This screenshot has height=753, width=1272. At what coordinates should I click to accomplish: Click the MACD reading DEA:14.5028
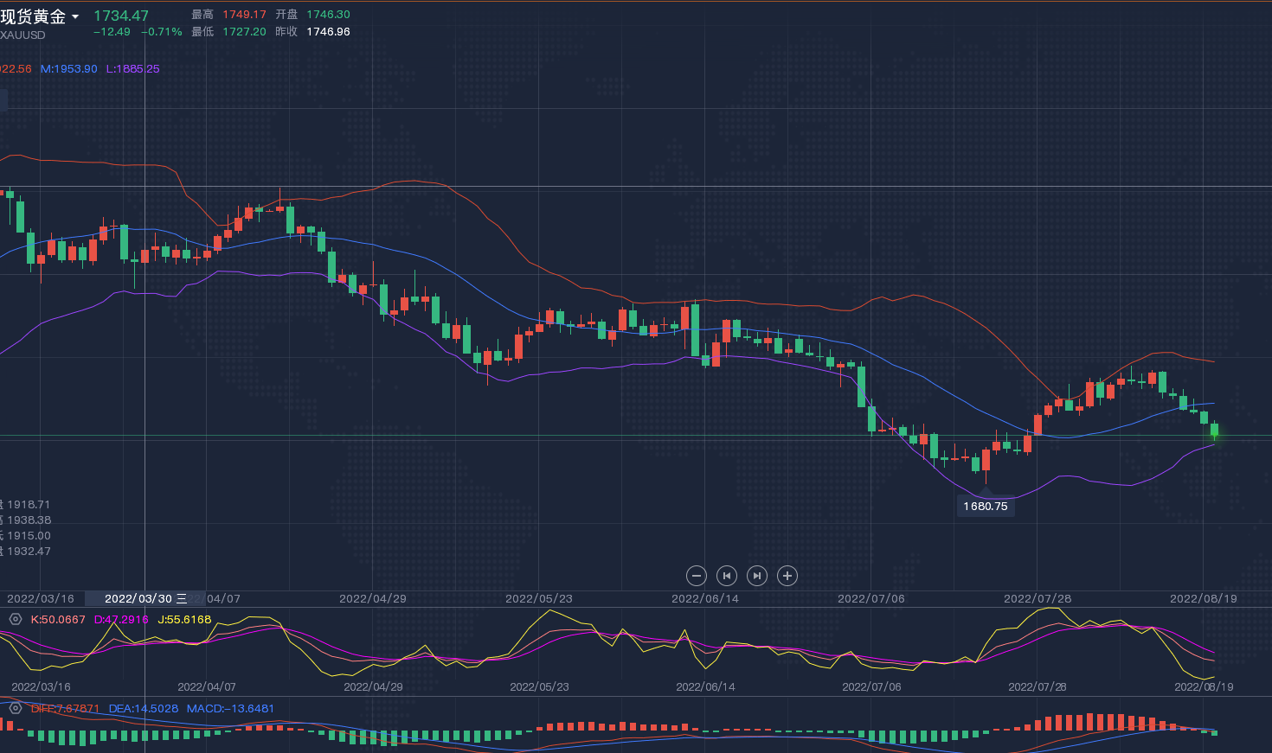pos(144,709)
